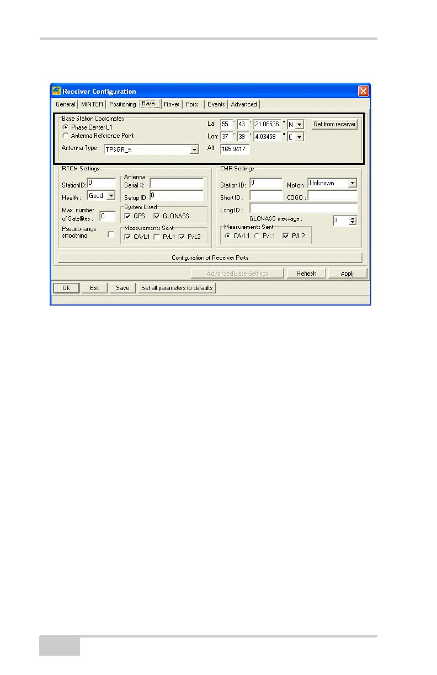This screenshot has height=675, width=437.
Task: Switch to the Ports tab
Action: tap(193, 104)
